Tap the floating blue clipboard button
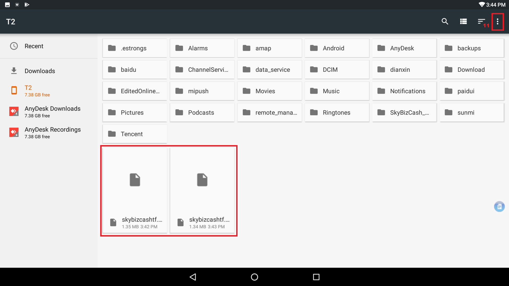The height and width of the screenshot is (286, 509). pyautogui.click(x=499, y=207)
